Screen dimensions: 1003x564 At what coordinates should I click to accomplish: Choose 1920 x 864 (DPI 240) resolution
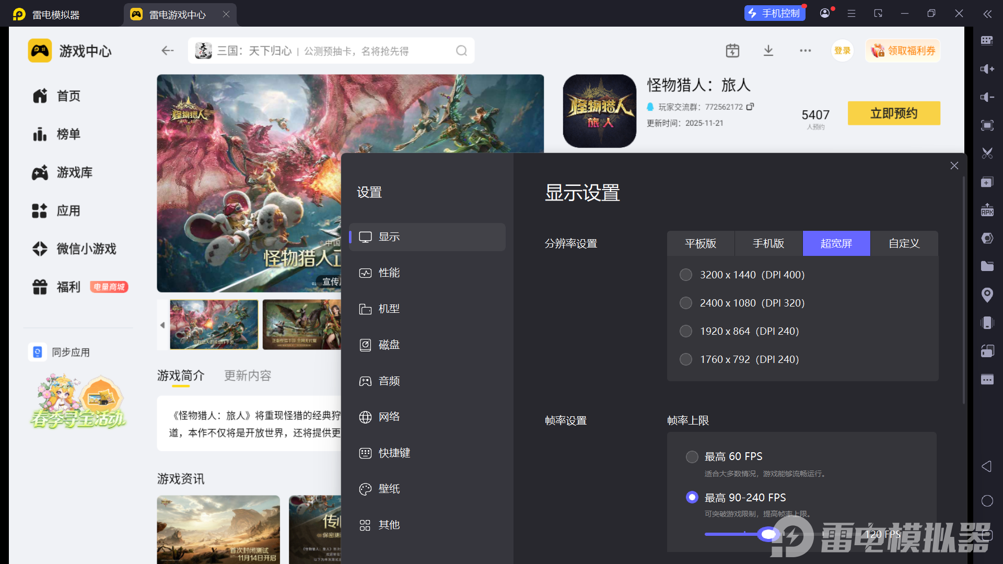[x=686, y=331]
